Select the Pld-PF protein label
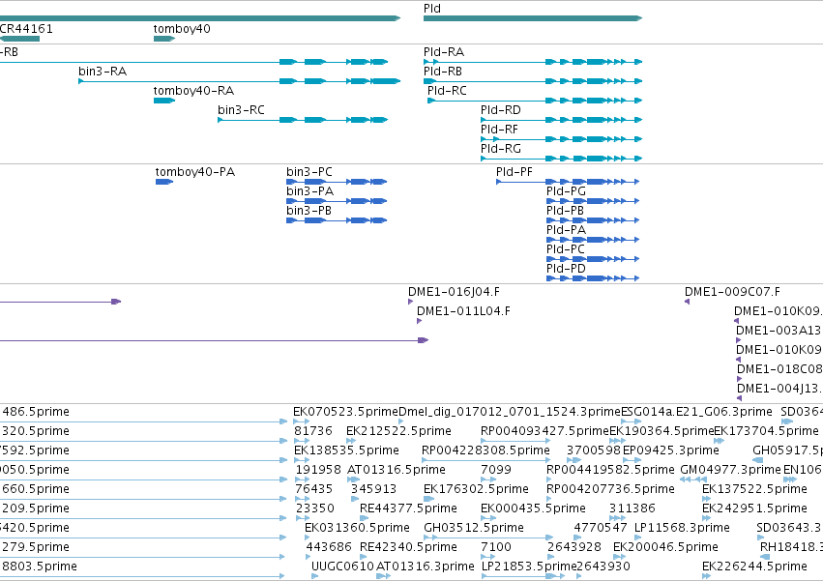823x581 pixels. click(x=514, y=172)
